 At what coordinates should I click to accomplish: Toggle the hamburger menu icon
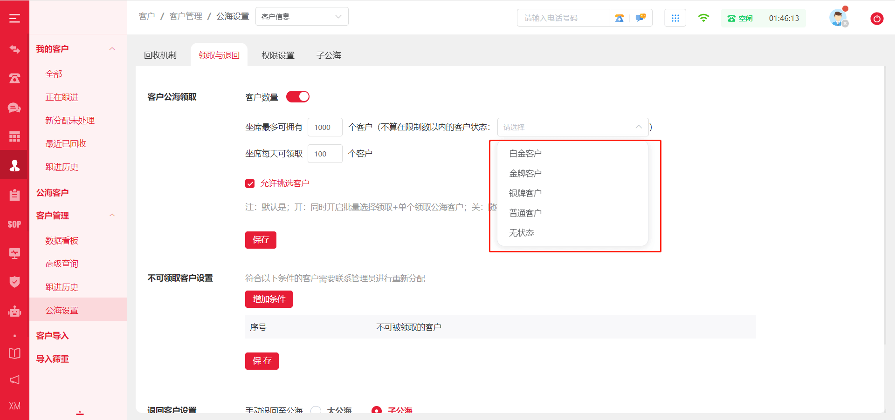point(14,19)
